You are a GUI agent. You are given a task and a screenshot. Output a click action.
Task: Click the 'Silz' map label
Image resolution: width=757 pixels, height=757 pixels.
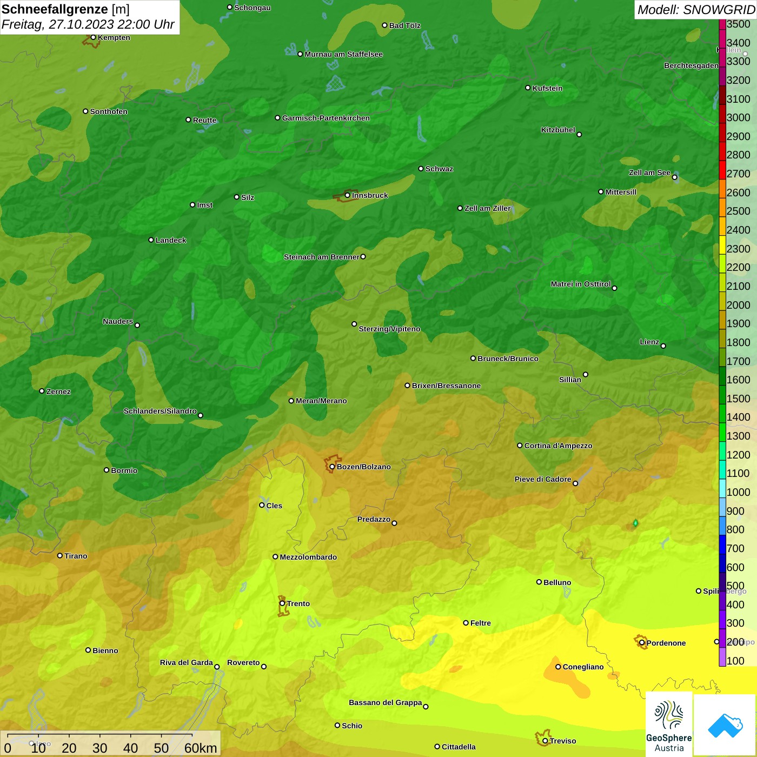click(248, 197)
